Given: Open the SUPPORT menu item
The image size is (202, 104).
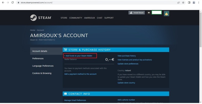Looking at the screenshot, I should point(109,18).
